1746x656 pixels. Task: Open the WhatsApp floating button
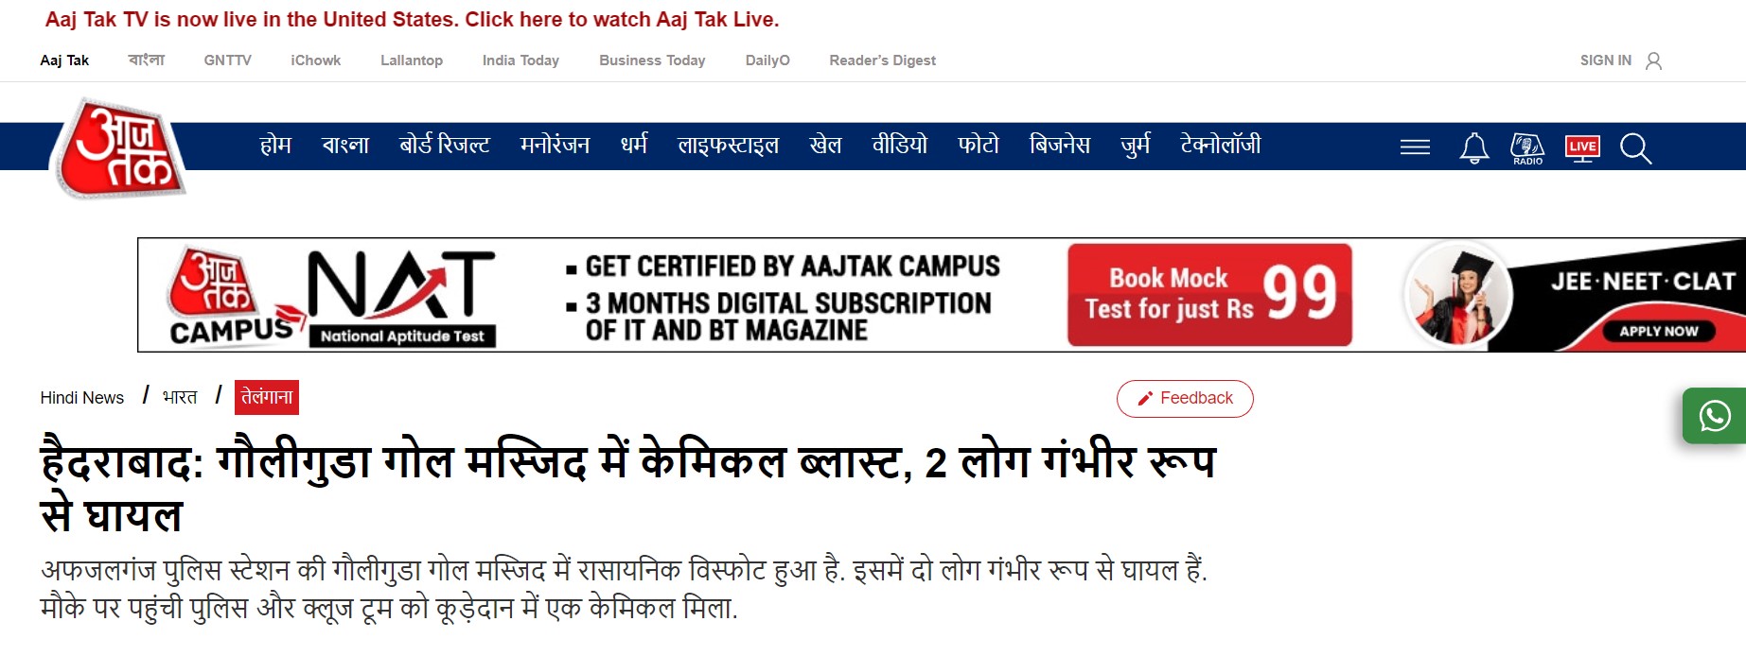coord(1714,416)
